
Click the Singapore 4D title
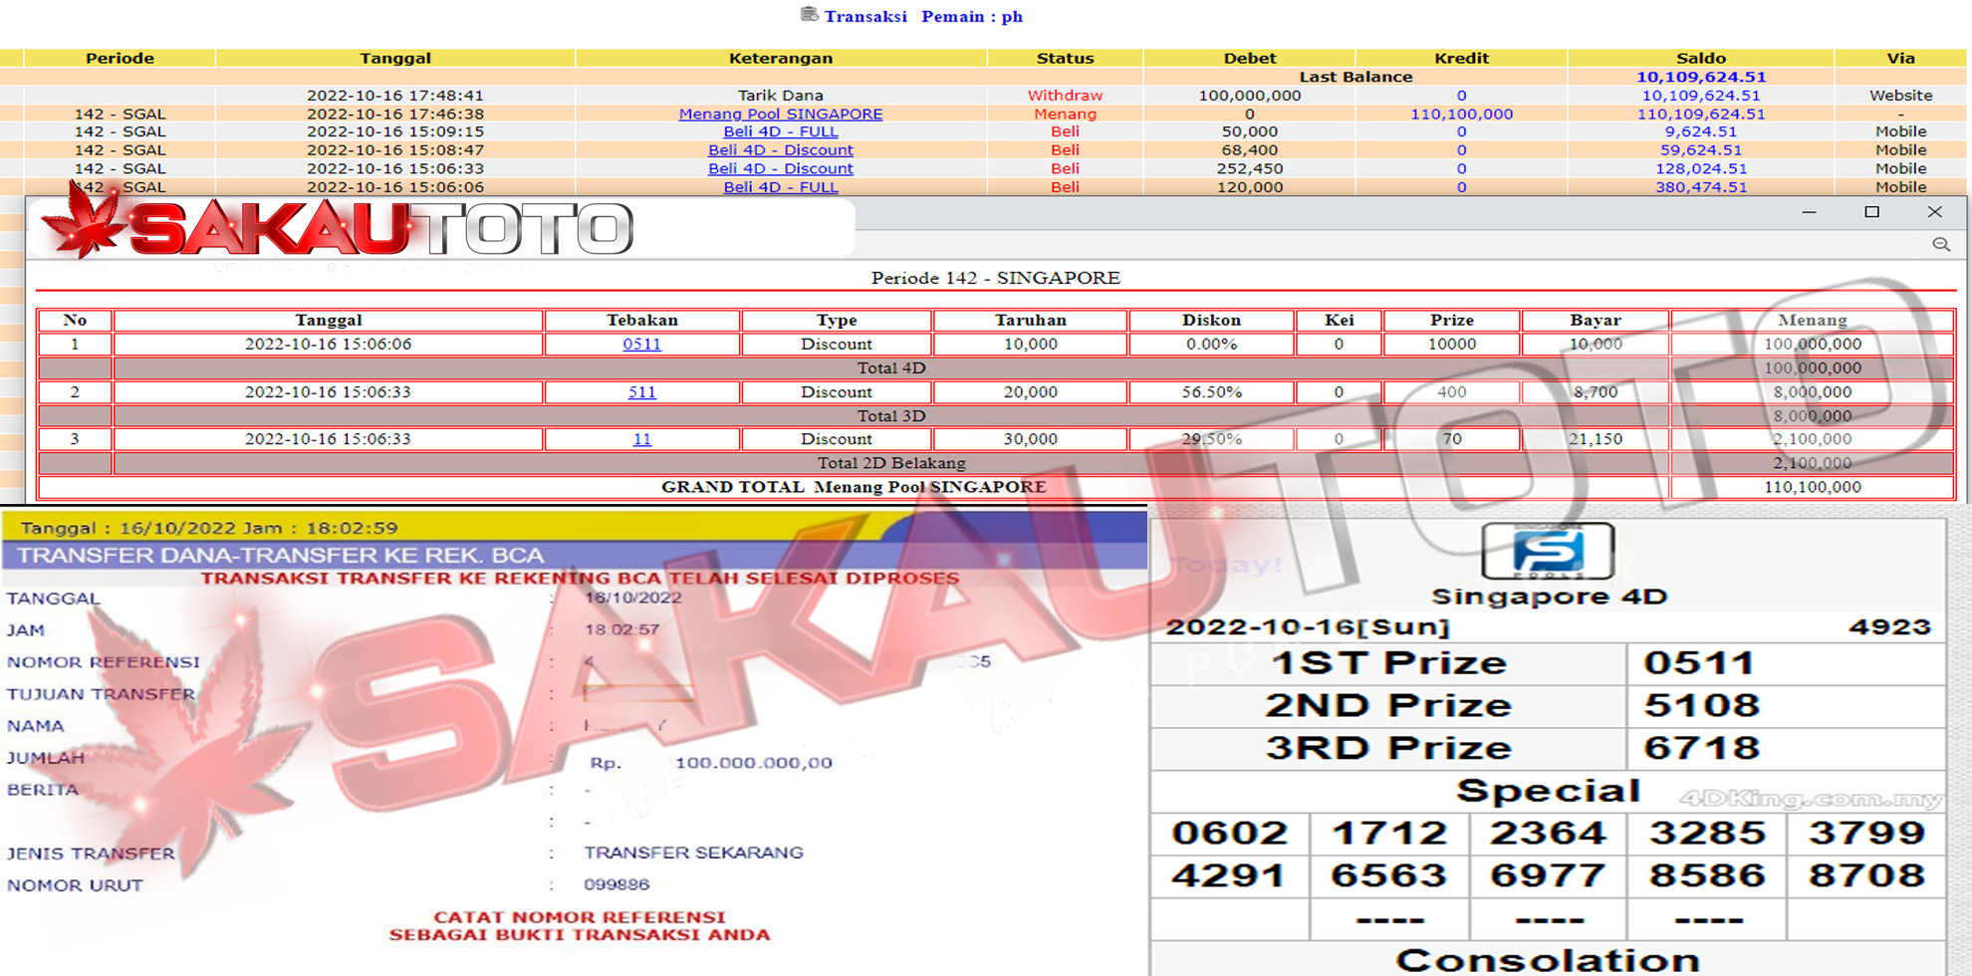point(1549,597)
